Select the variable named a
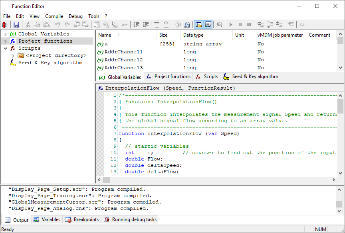Screen dimensions: 345x233 (216, 44)
